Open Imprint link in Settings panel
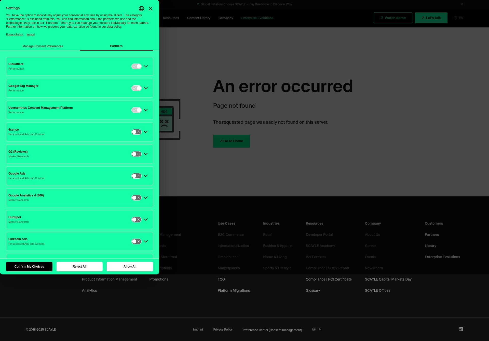489x341 pixels. [31, 35]
